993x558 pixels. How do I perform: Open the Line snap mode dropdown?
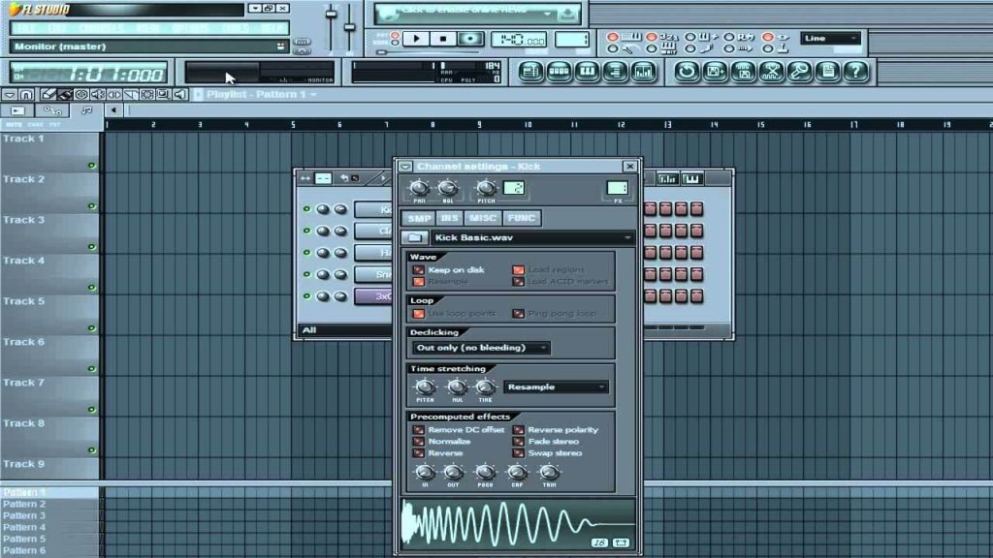coord(830,39)
